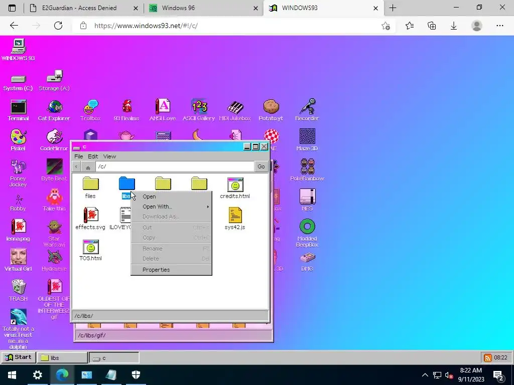Open the Windows Start menu on host taskbar

click(12, 375)
